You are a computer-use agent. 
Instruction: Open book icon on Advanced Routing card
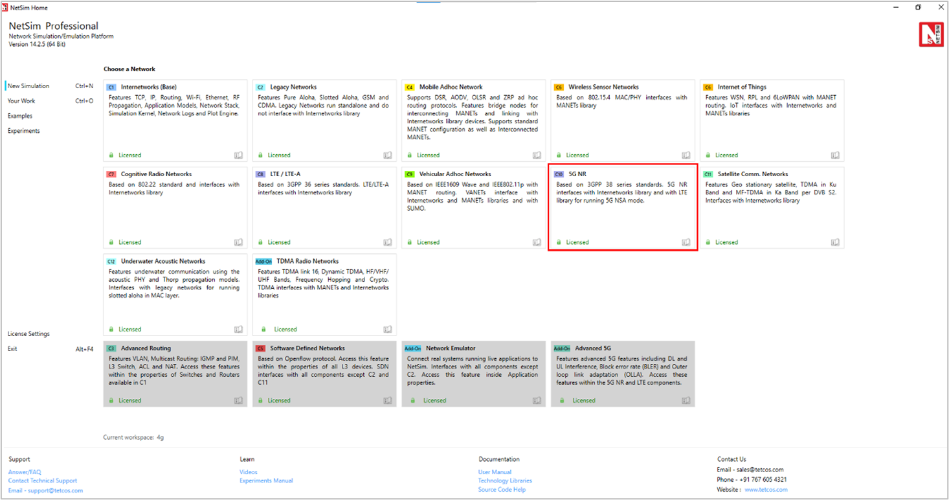coord(238,400)
